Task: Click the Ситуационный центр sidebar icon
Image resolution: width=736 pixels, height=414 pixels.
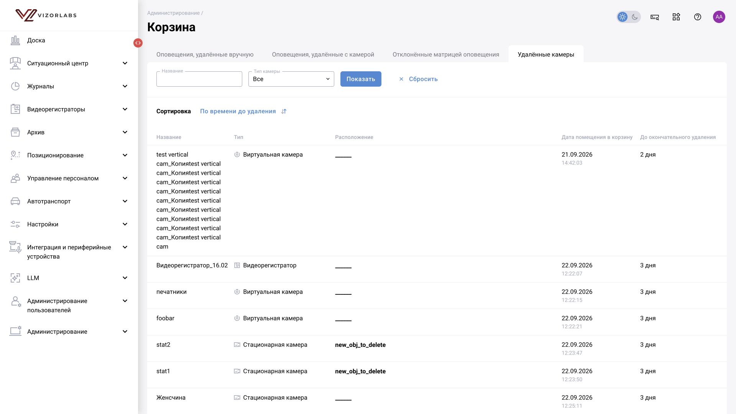Action: [x=15, y=63]
